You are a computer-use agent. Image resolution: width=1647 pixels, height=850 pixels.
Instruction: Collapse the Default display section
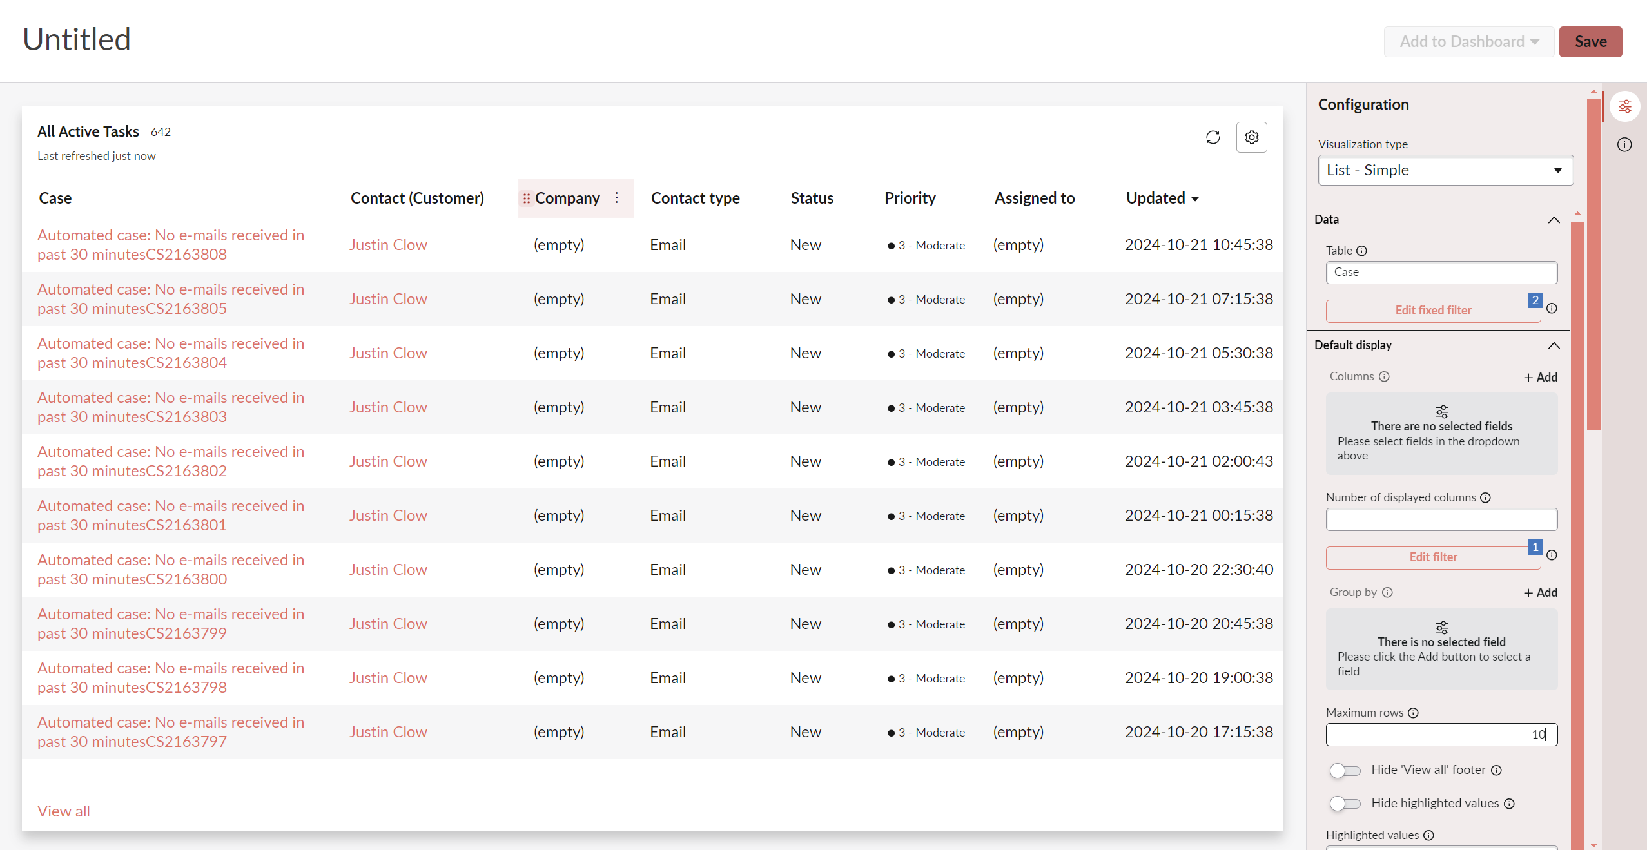click(1554, 346)
